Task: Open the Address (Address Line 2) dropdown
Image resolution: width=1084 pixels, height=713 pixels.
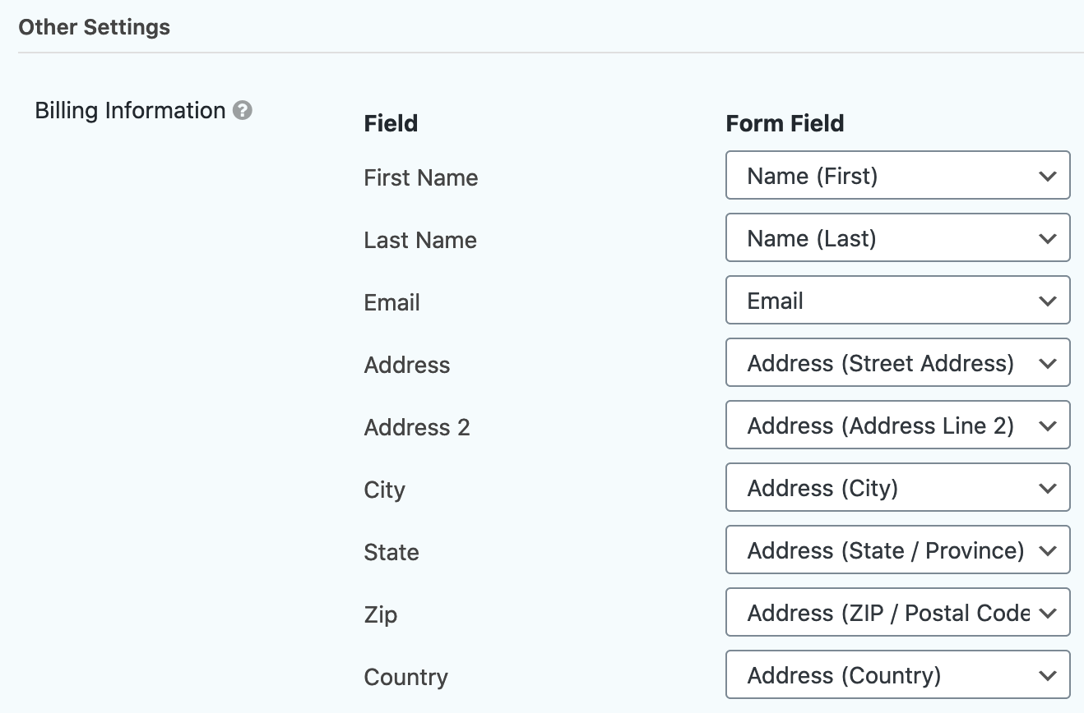Action: [x=896, y=425]
